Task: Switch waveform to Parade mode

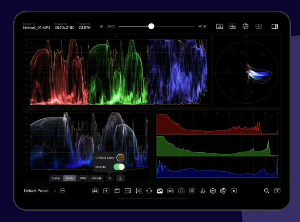Action: click(97, 178)
